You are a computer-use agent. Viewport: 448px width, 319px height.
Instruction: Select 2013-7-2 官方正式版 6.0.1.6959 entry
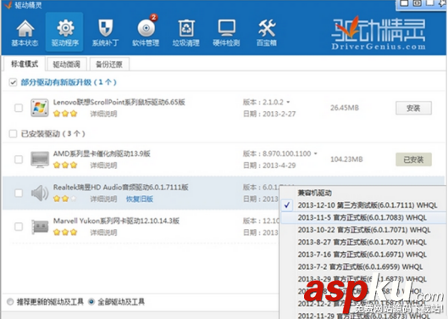pyautogui.click(x=363, y=267)
